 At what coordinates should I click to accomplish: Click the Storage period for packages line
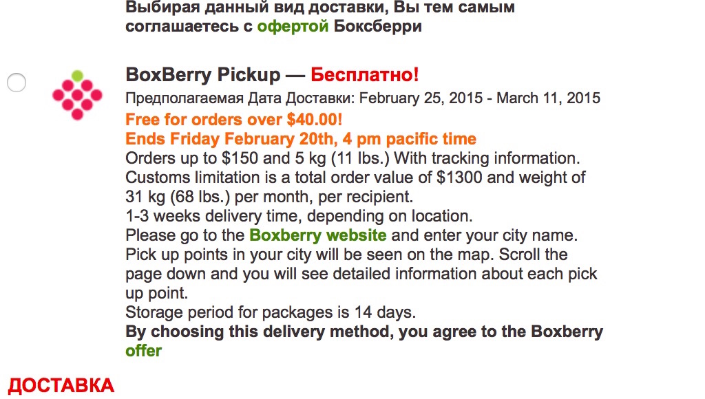(271, 312)
